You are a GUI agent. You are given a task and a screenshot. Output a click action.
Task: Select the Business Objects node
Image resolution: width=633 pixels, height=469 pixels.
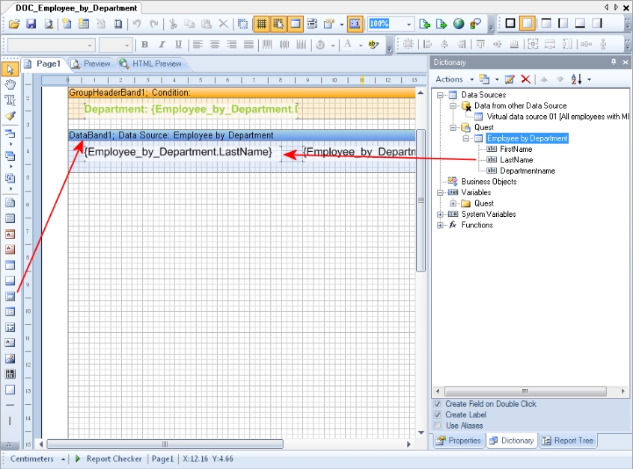489,182
